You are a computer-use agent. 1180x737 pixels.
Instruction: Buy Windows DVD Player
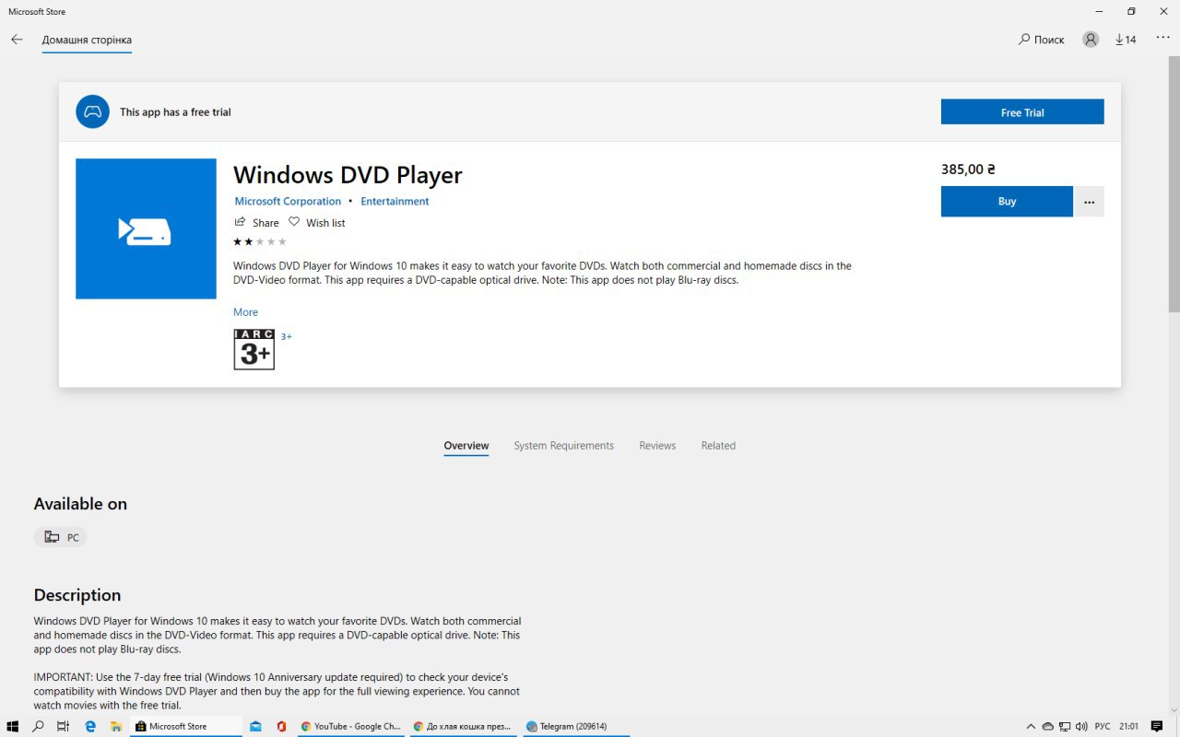[x=1007, y=201]
